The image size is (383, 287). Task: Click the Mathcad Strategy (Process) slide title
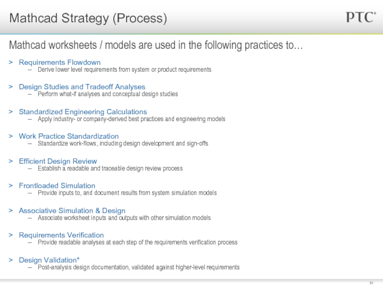88,18
